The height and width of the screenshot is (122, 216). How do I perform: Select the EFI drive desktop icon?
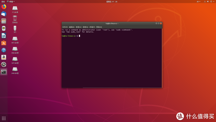pyautogui.click(x=15, y=29)
